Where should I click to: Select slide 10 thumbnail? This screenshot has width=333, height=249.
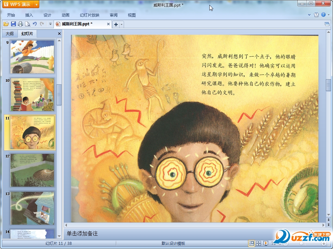tap(32, 94)
